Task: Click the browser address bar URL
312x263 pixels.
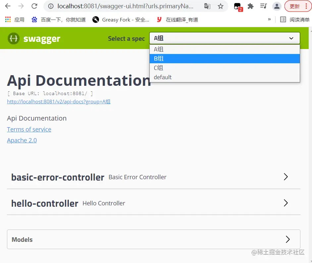Action: pyautogui.click(x=125, y=6)
